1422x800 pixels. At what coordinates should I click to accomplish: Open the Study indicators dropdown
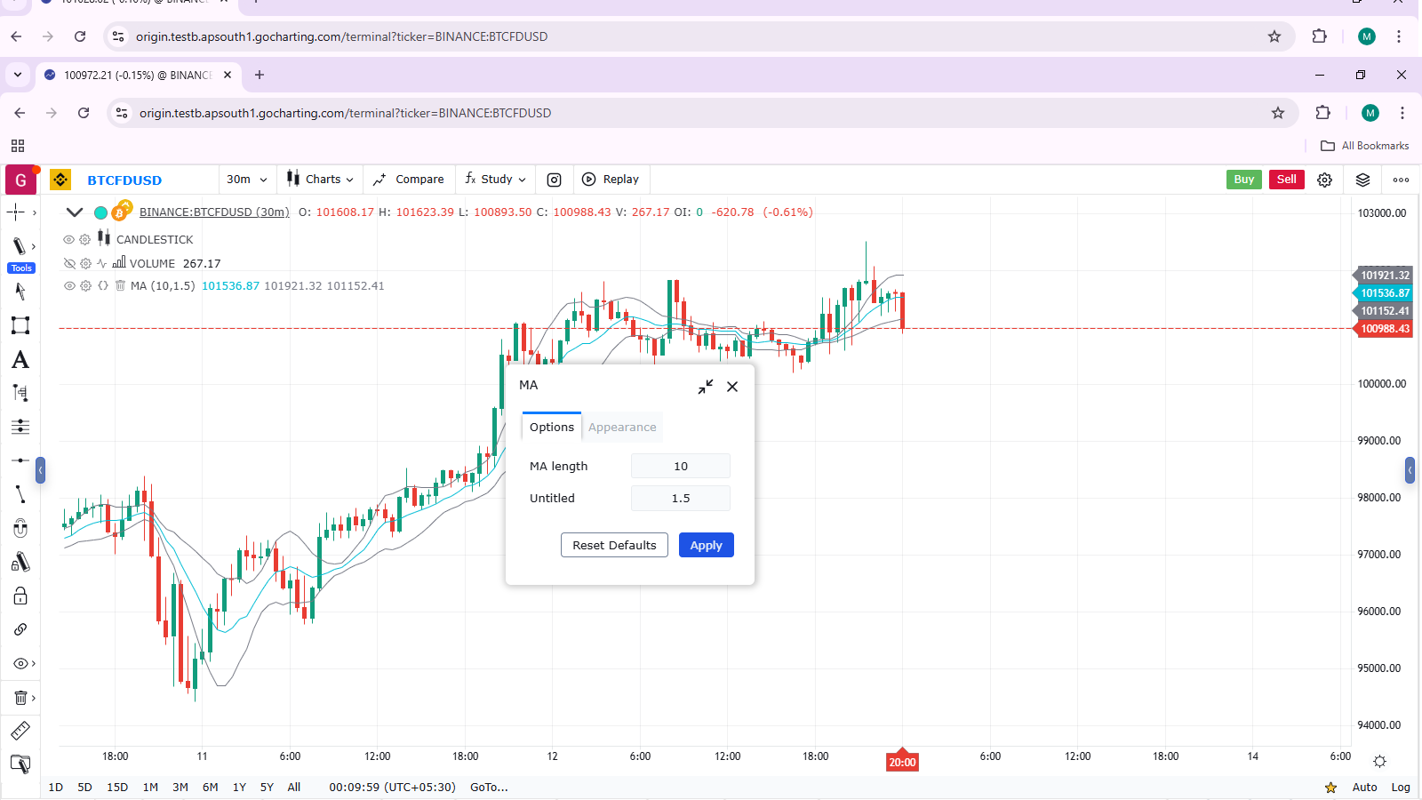coord(496,180)
